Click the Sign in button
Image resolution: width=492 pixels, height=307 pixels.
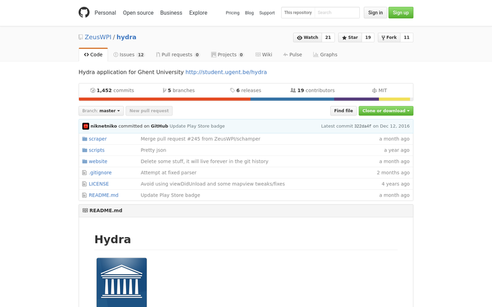375,12
